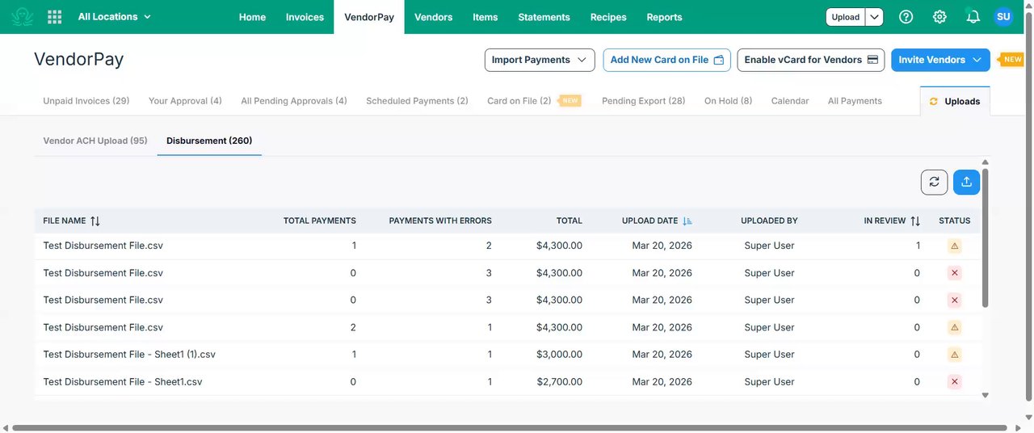The image size is (1034, 433).
Task: Expand the All Locations dropdown
Action: (115, 17)
